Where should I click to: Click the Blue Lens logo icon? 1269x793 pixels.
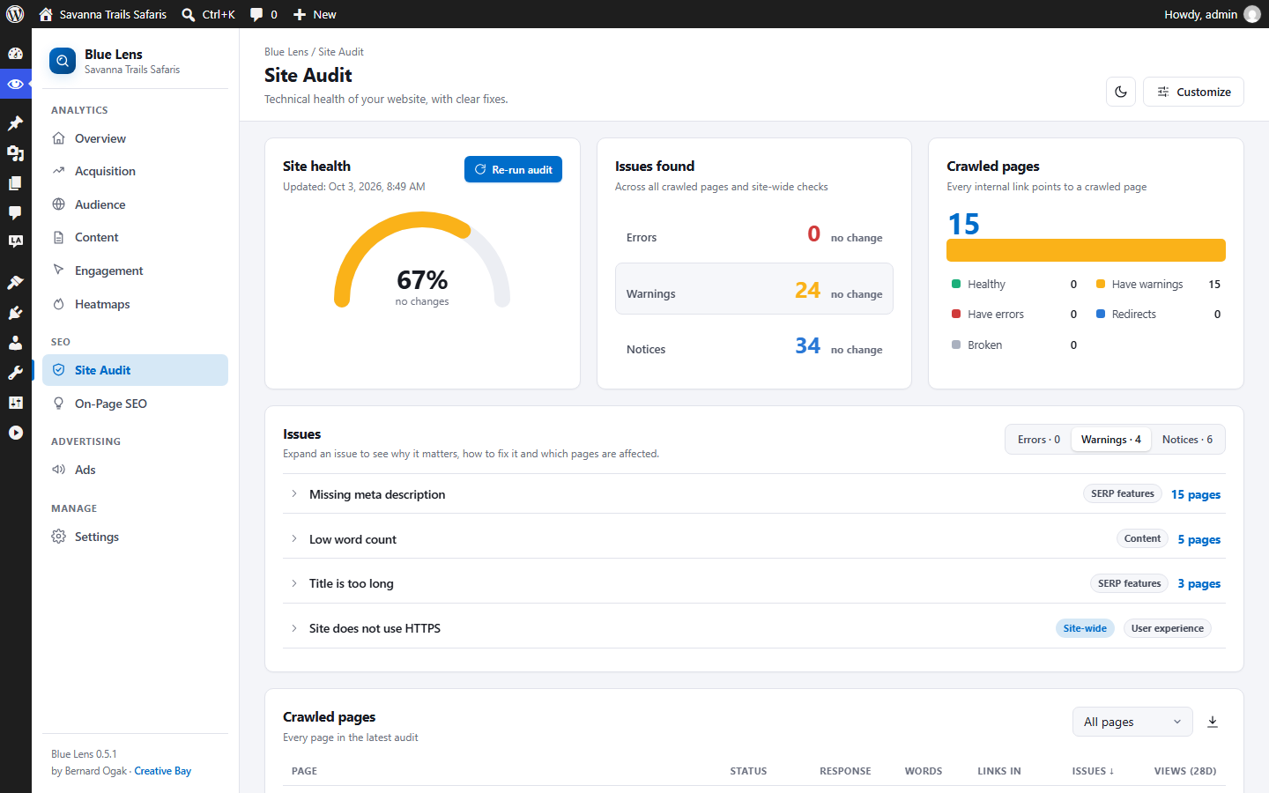pos(63,61)
